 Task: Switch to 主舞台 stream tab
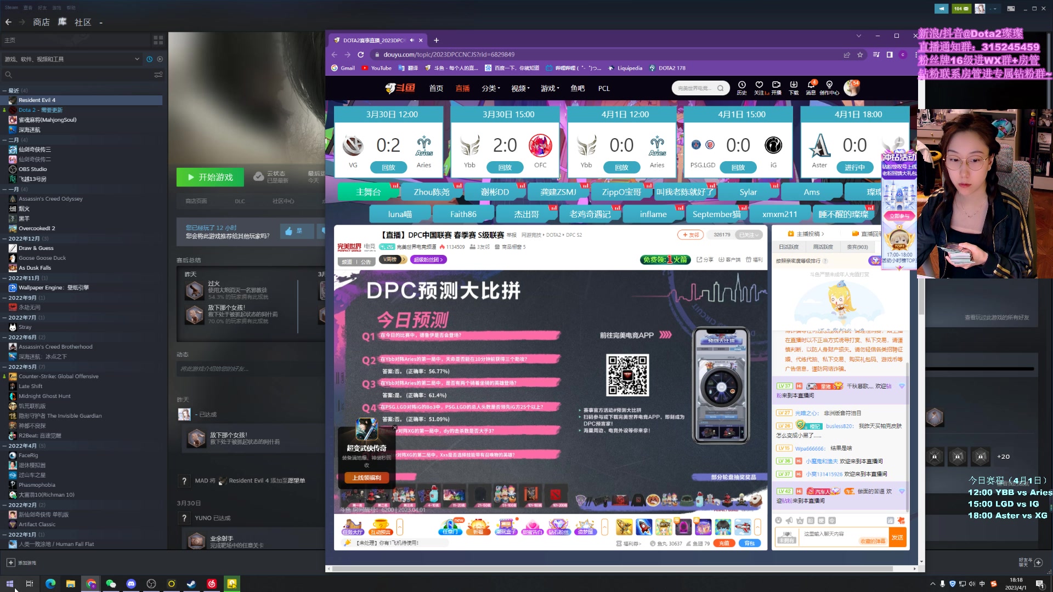[368, 192]
